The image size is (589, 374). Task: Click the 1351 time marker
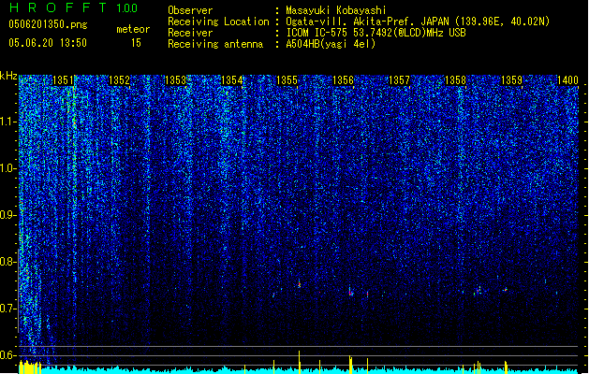63,80
